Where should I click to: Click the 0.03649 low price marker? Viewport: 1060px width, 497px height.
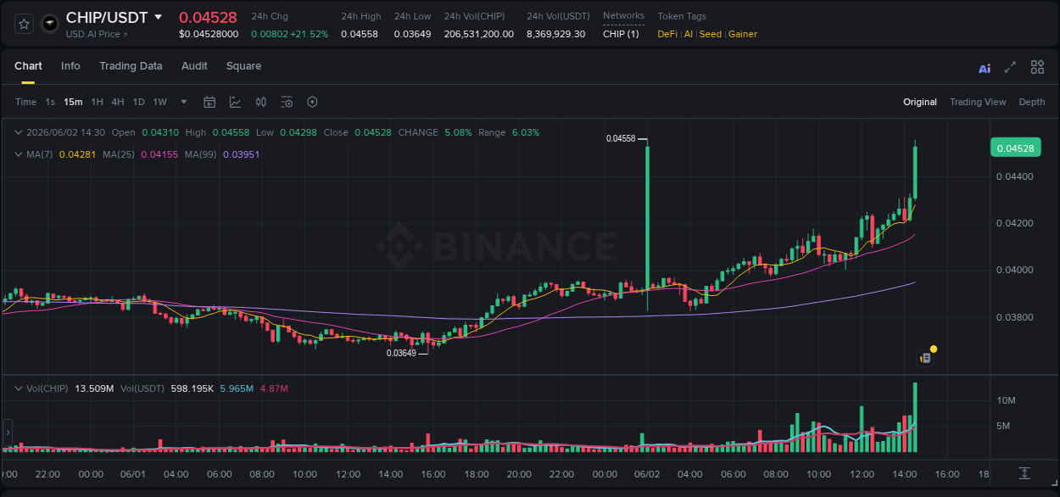pos(401,353)
